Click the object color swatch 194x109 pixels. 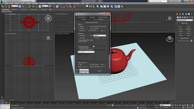click(192, 41)
